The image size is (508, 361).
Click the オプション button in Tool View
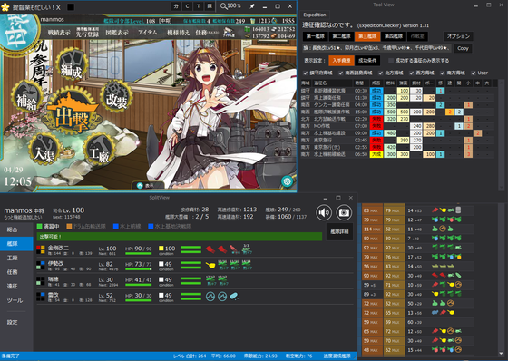(x=458, y=36)
